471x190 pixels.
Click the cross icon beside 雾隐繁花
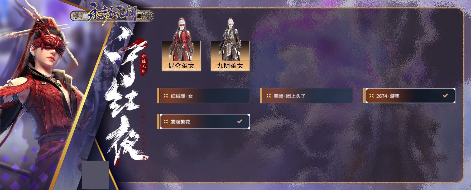[166, 122]
